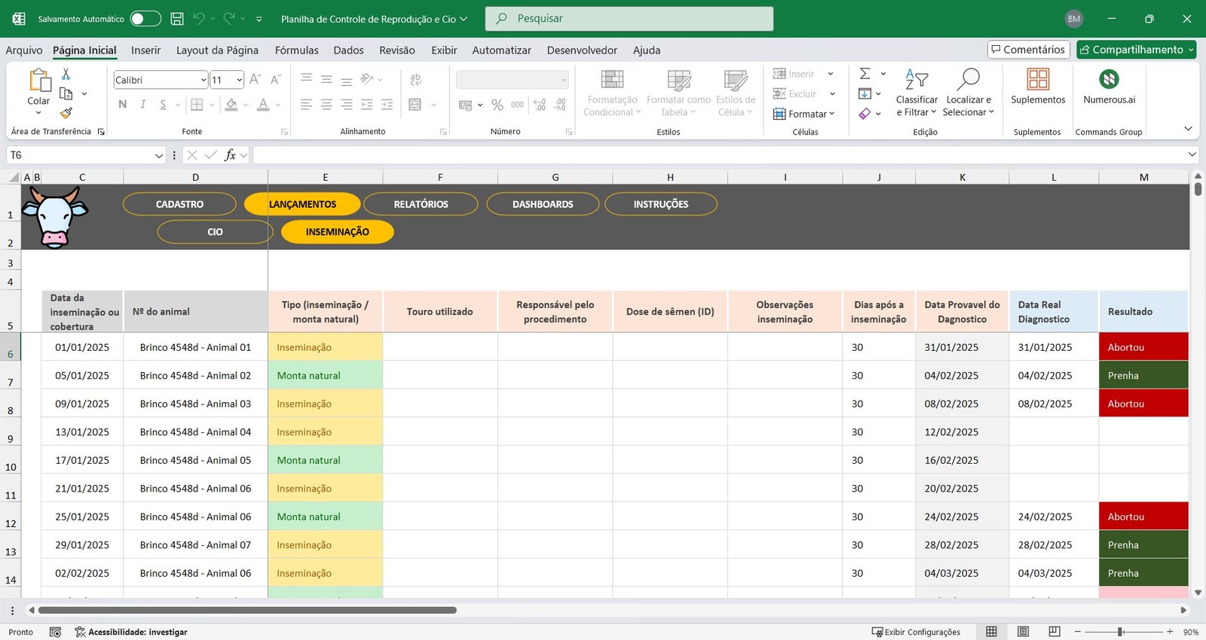Apply bold formatting with N button
This screenshot has width=1206, height=640.
123,105
